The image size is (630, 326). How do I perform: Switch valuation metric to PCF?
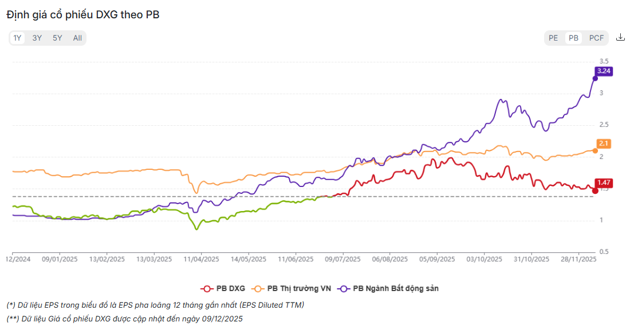click(596, 38)
